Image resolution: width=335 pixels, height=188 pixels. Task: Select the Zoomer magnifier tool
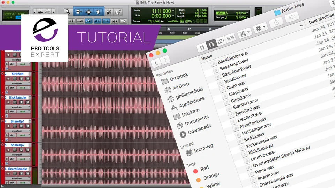pyautogui.click(x=68, y=12)
